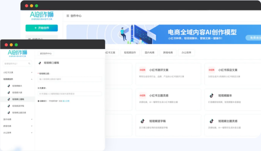261x151 pixels.
Task: Click TikTok icon beside 短视频脚本 in sidebar
Action: point(9,86)
